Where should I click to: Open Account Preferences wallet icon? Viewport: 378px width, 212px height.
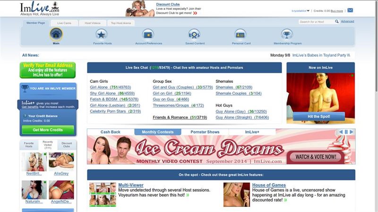pyautogui.click(x=148, y=34)
